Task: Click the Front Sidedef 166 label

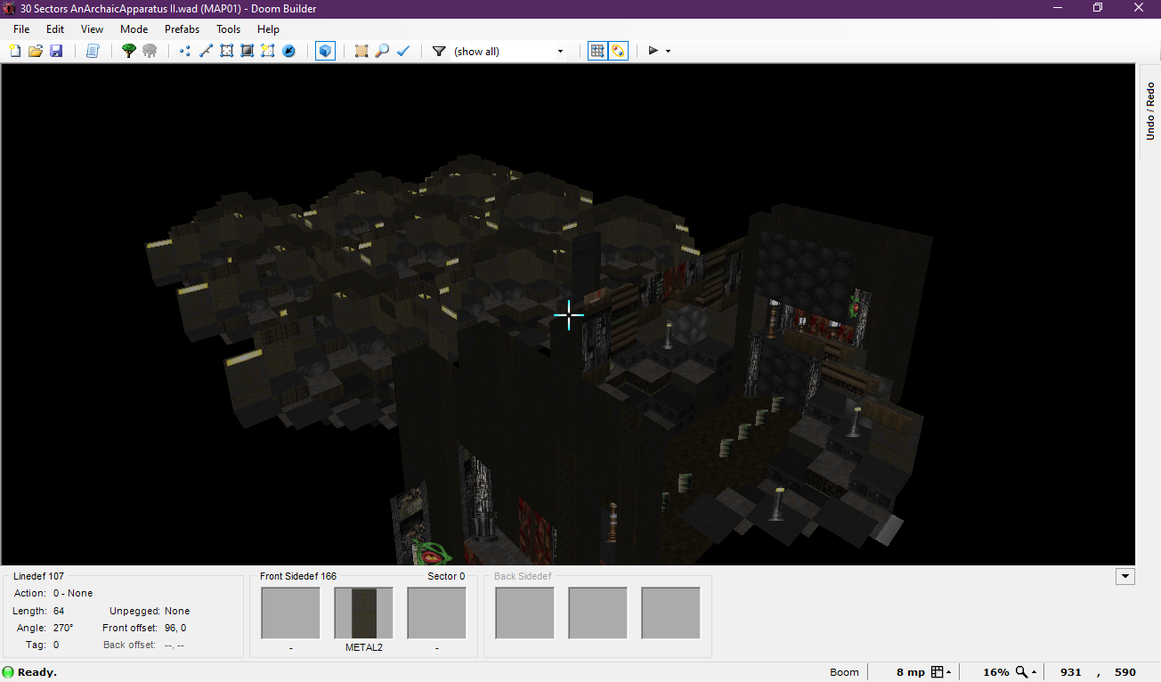Action: coord(298,577)
